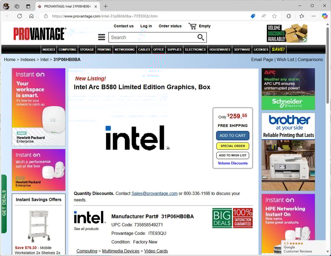Click the large Intel product image

point(137,138)
